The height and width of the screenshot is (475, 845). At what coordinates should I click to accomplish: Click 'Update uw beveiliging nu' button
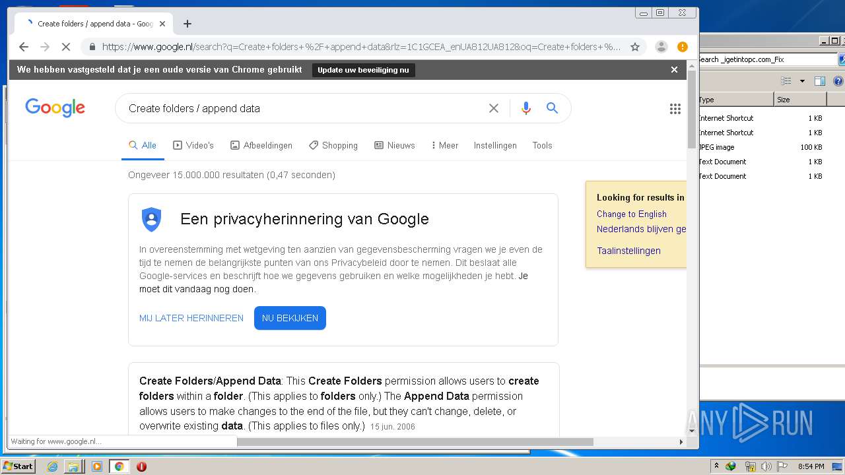[363, 70]
